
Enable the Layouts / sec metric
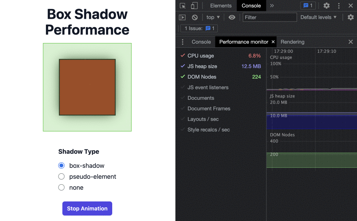pos(183,119)
